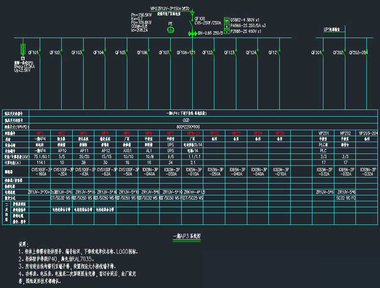Click the ammeter symbol beside PA666-2S

[227, 26]
